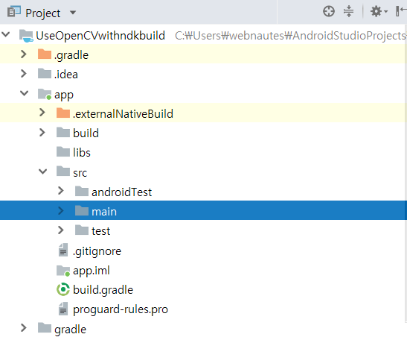This screenshot has height=337, width=407.
Task: Select proguard-rules.pro file
Action: click(x=121, y=309)
